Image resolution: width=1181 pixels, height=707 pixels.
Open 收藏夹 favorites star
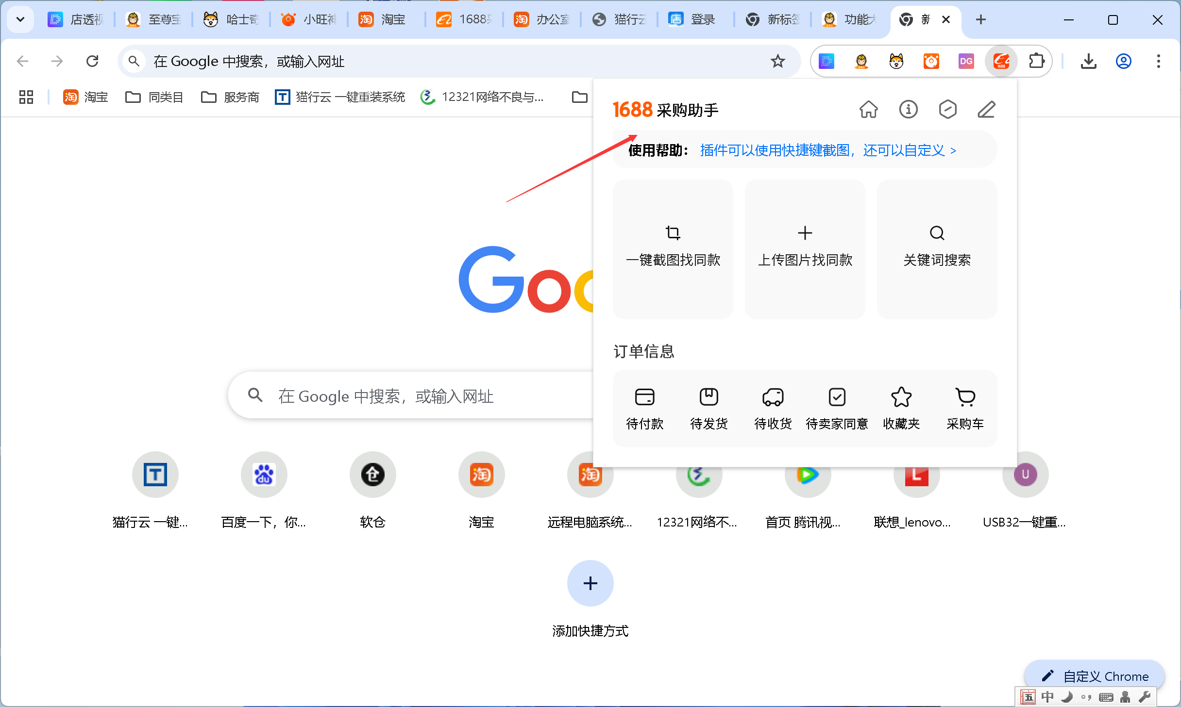click(x=901, y=409)
